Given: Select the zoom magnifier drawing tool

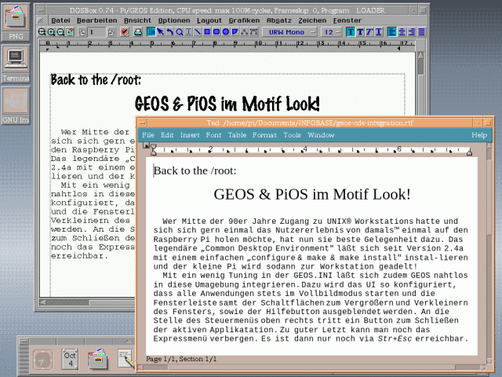Looking at the screenshot, I should point(180,32).
